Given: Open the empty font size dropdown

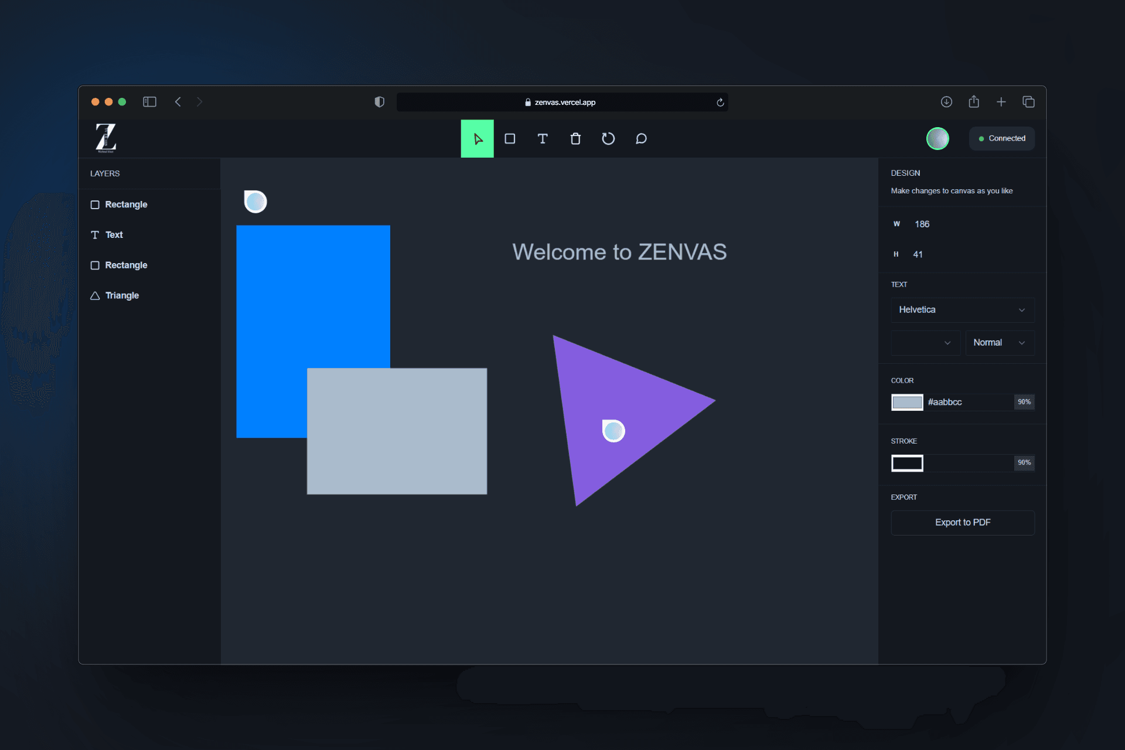Looking at the screenshot, I should click(x=926, y=343).
